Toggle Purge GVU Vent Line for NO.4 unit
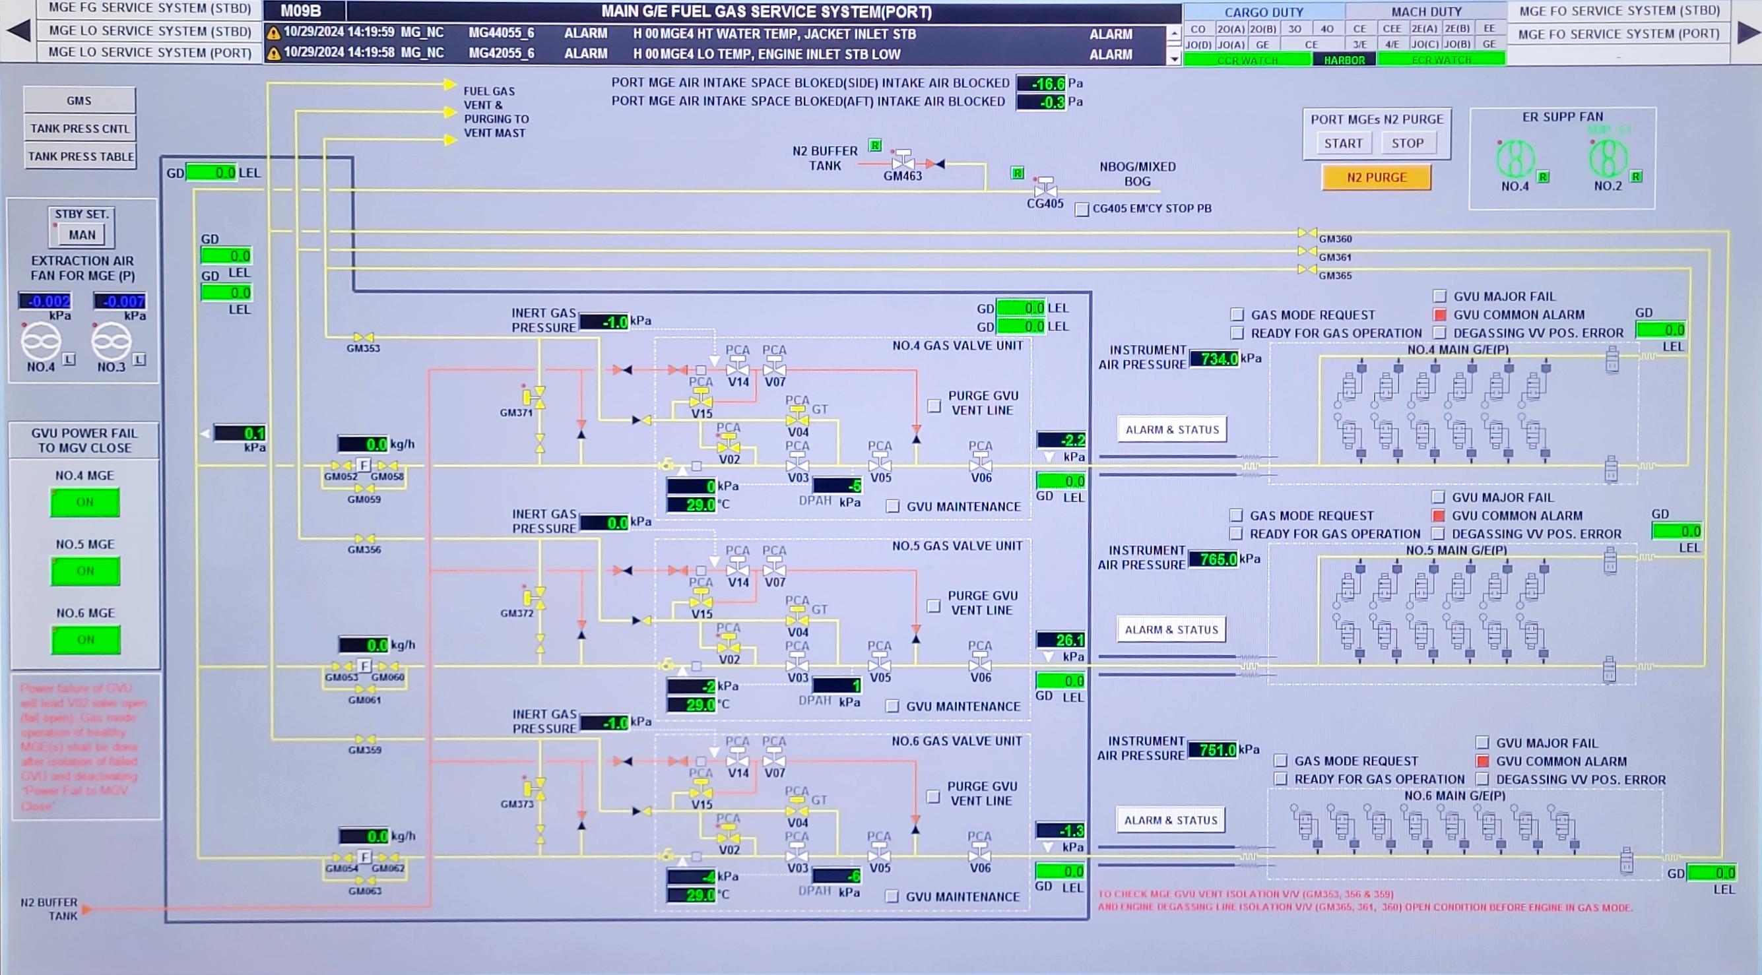 pyautogui.click(x=934, y=406)
